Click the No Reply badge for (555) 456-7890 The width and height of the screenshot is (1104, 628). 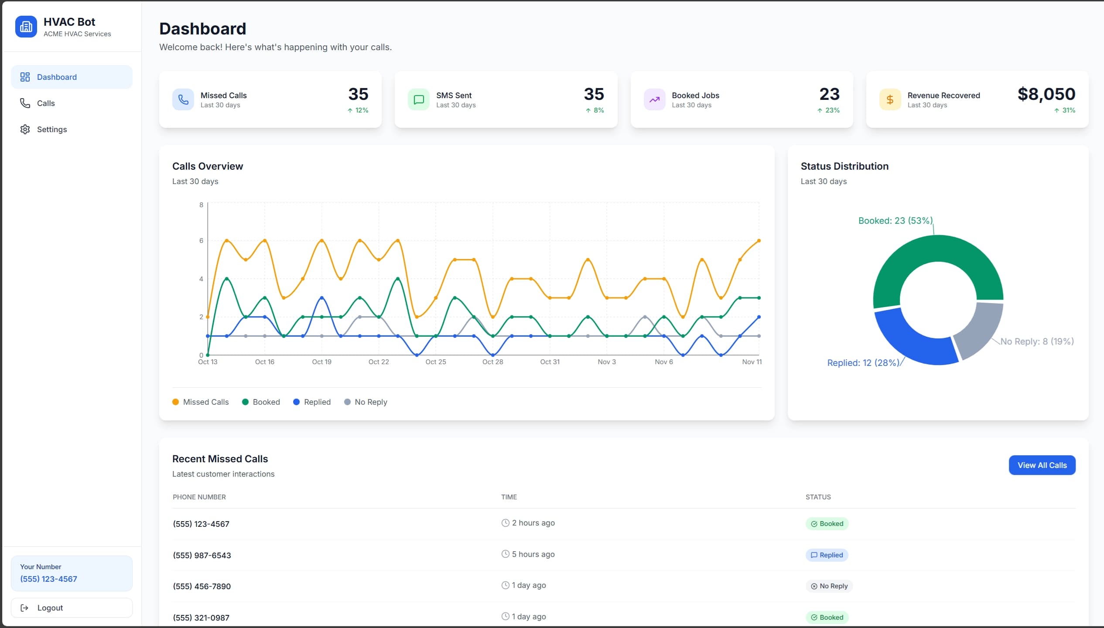[x=829, y=586]
